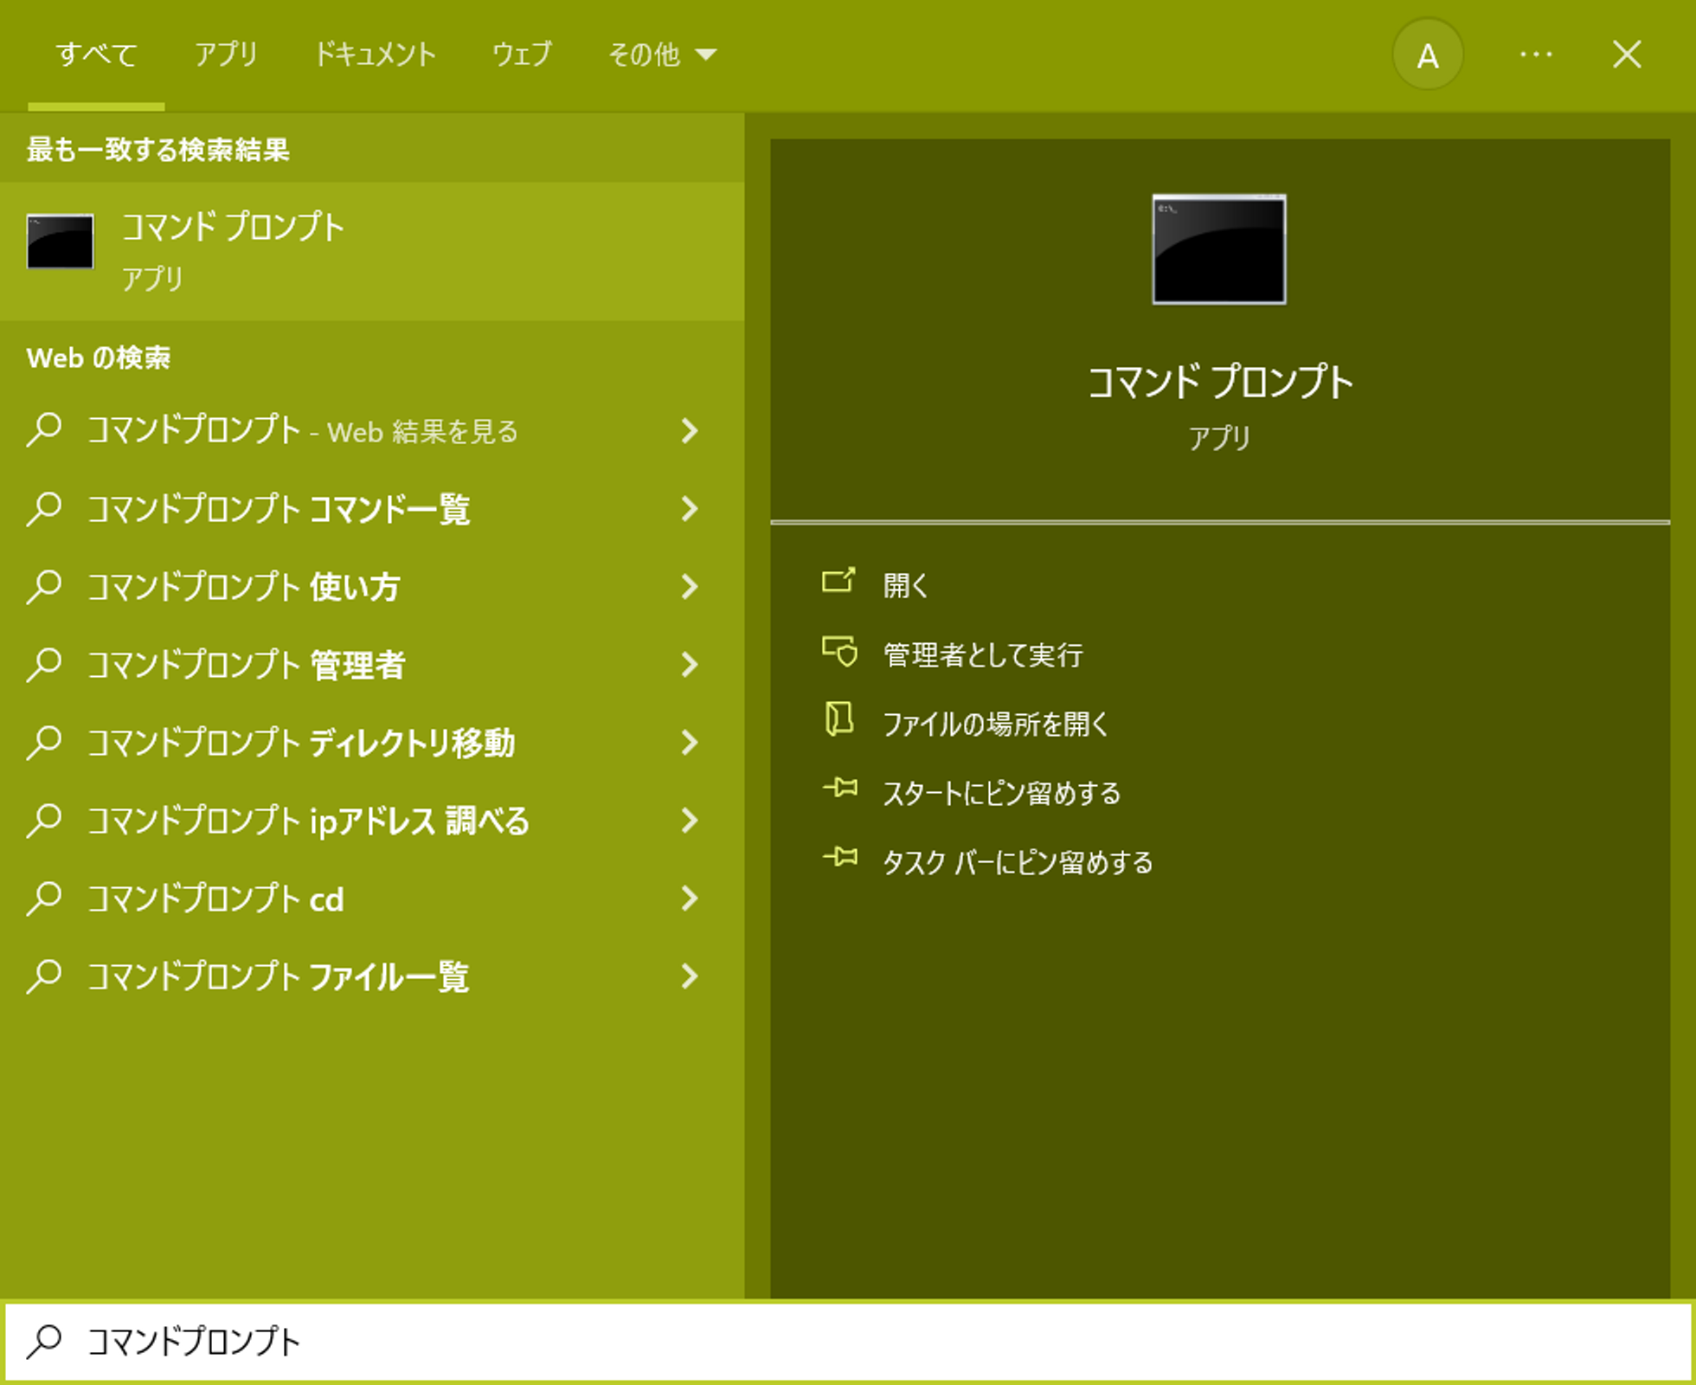Switch to the ドキュメント tab
The image size is (1696, 1385).
pos(375,55)
